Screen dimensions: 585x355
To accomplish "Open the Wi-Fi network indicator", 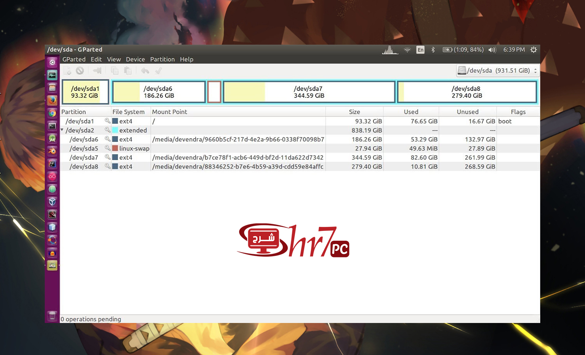I will tap(407, 50).
